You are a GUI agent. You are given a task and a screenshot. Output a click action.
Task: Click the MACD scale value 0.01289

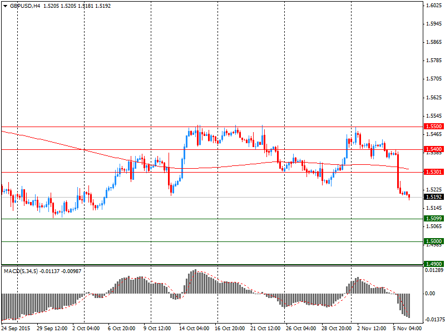point(434,270)
